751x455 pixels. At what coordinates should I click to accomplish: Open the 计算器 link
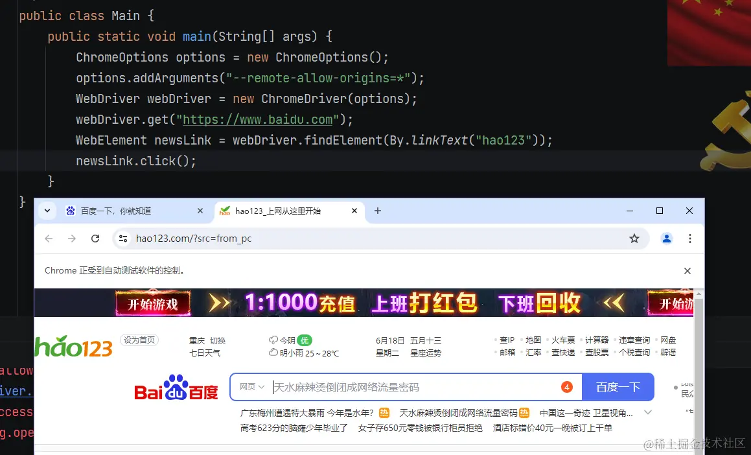(597, 340)
